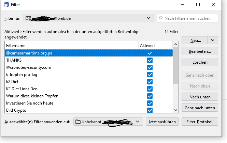Click the mail account envelope icon
Screen dimensions: 227x143
click(x=28, y=18)
